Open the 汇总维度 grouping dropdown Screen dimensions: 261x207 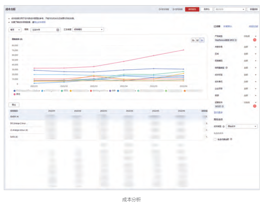tap(88, 29)
